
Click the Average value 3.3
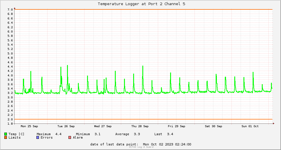[137, 134]
